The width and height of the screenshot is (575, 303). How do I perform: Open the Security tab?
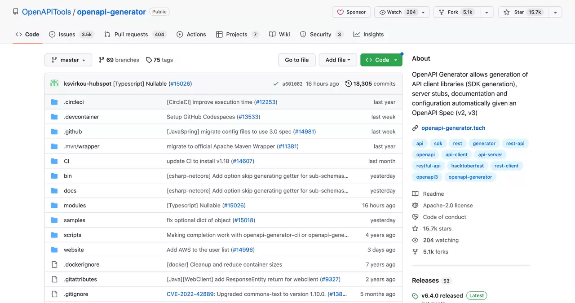pos(322,34)
